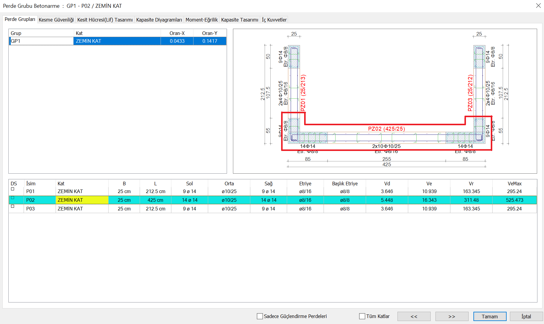Image resolution: width=544 pixels, height=324 pixels.
Task: Click the 255 dimension label
Action: pyautogui.click(x=387, y=159)
